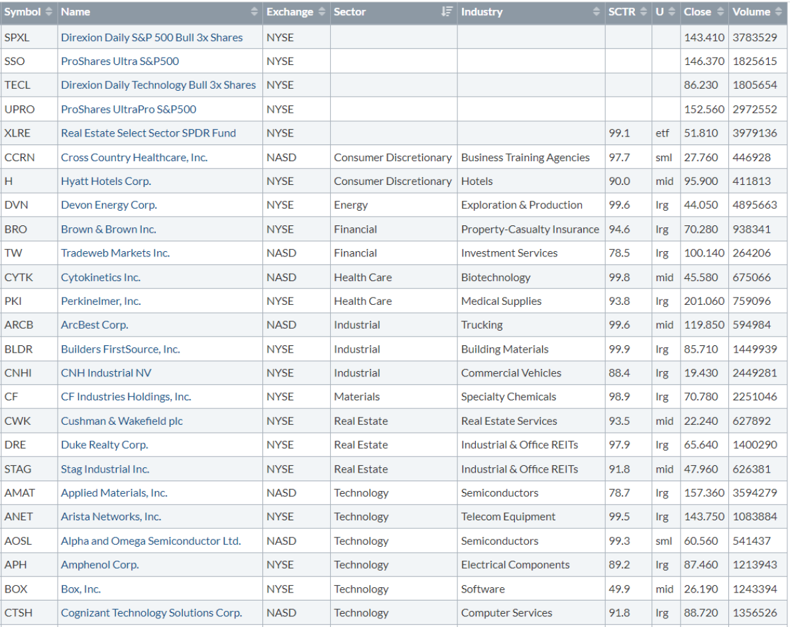Select close price 201.060 cell
Image resolution: width=790 pixels, height=627 pixels.
click(705, 301)
